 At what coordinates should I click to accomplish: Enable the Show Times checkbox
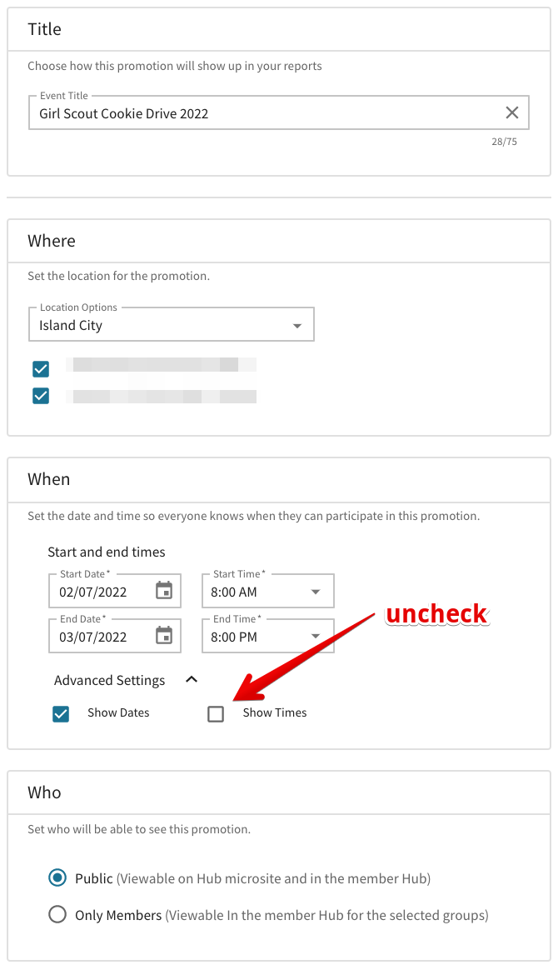[216, 713]
